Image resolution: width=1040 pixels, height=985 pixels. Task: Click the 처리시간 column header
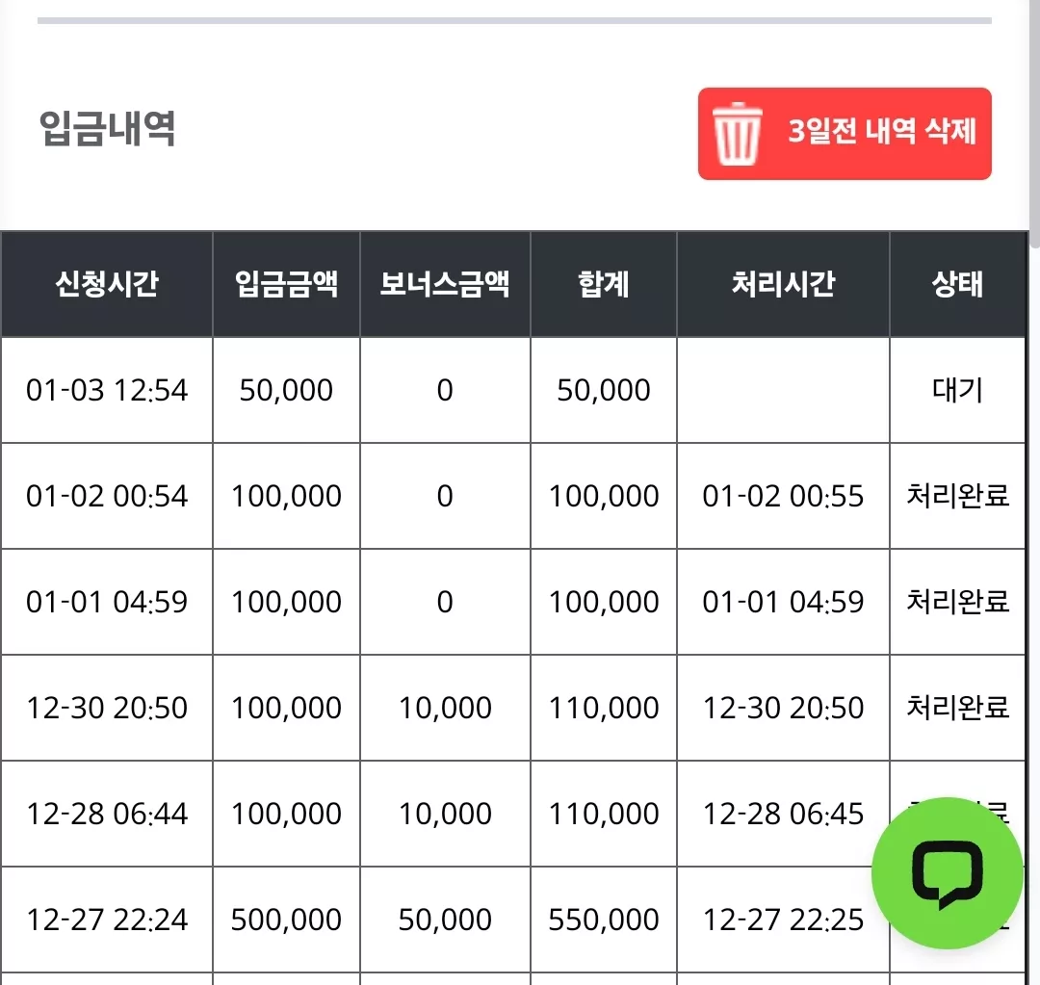click(x=783, y=284)
